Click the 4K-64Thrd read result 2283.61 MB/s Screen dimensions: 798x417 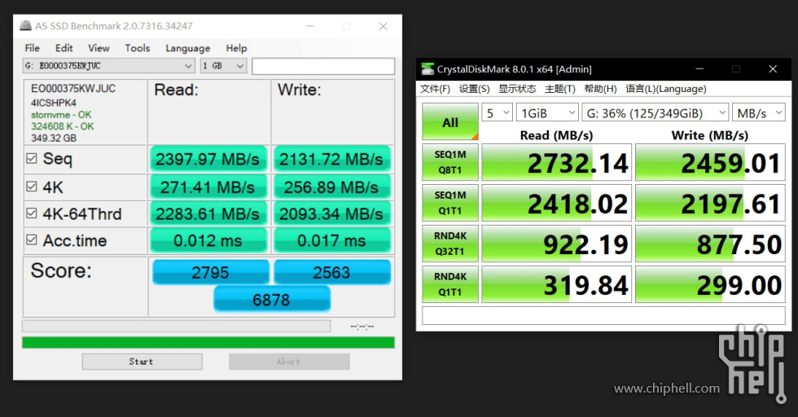pos(208,214)
